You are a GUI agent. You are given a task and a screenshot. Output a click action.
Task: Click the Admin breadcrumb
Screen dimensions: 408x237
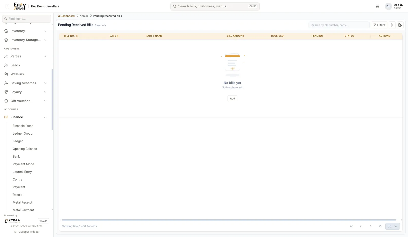coord(84,16)
